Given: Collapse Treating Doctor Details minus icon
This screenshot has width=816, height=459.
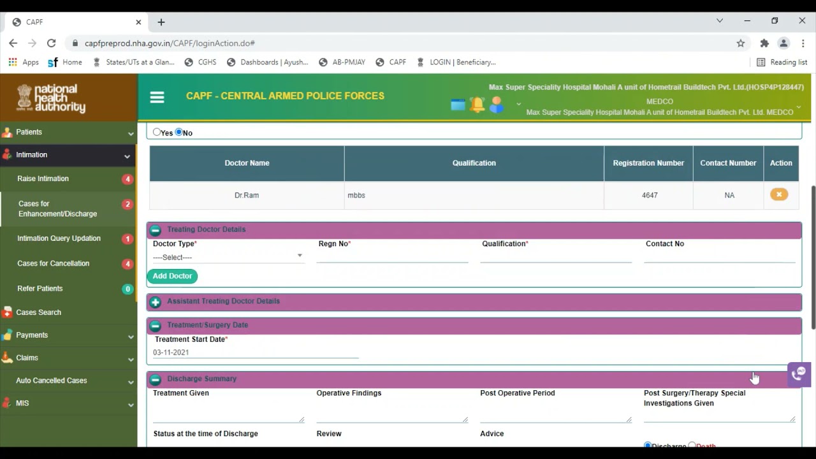Looking at the screenshot, I should [156, 230].
